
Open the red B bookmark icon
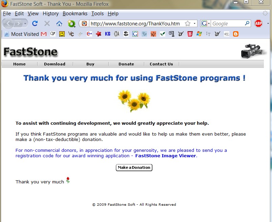190,34
